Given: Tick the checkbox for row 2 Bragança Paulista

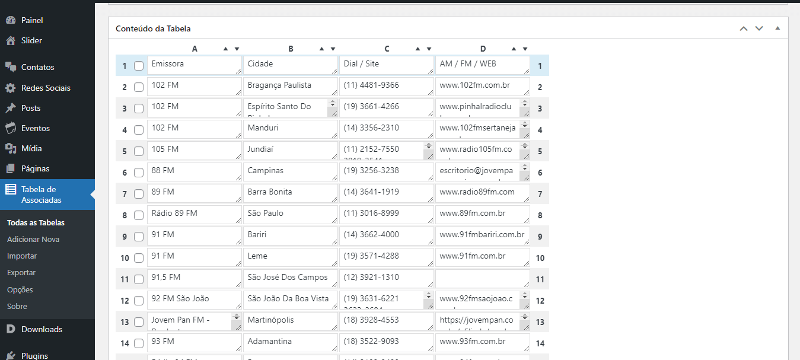Looking at the screenshot, I should 139,87.
